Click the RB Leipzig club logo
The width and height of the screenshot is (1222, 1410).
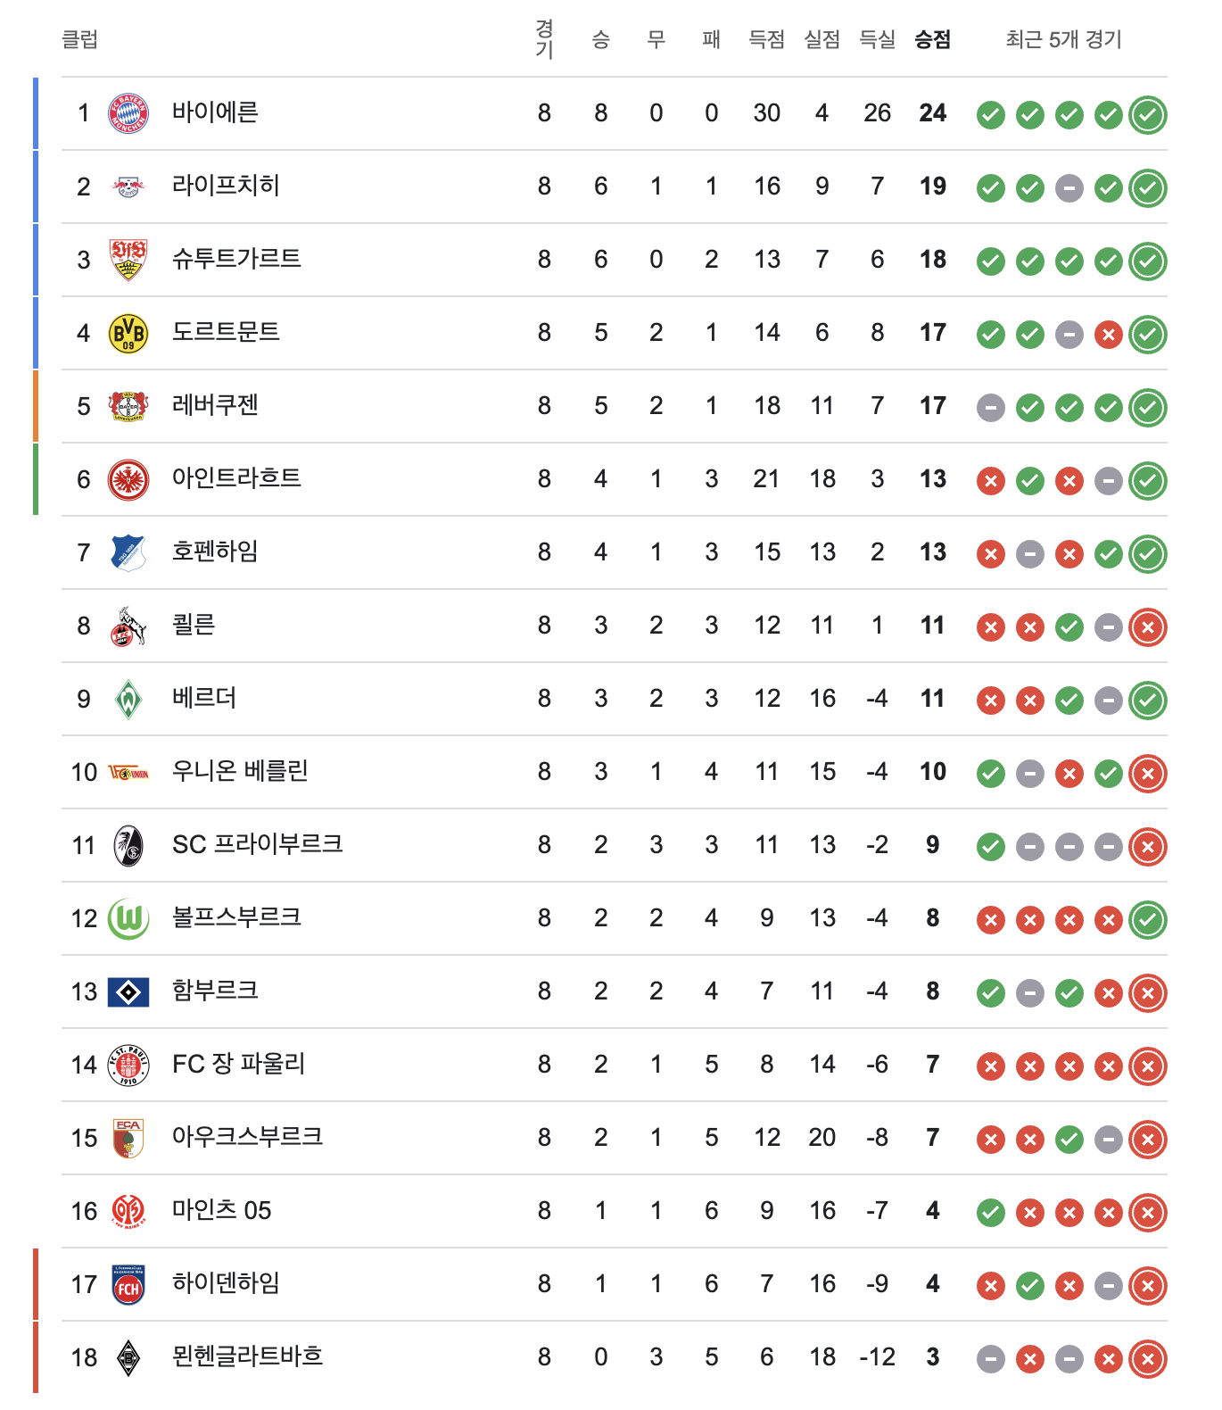[x=128, y=187]
